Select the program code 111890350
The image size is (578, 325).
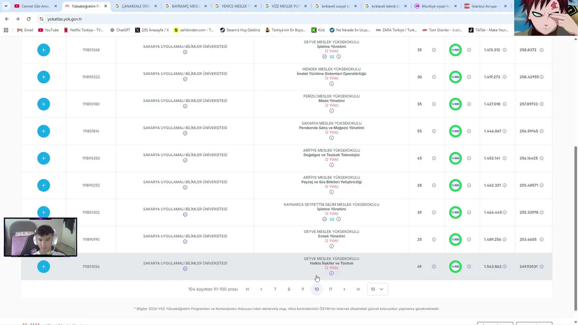click(91, 158)
